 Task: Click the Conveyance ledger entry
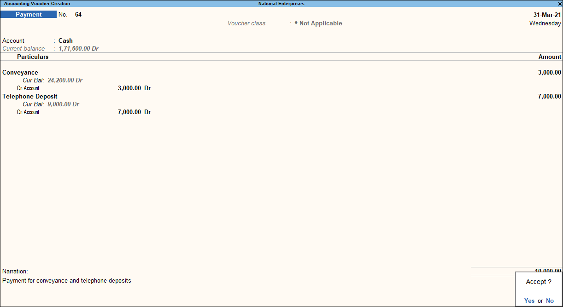pos(20,72)
